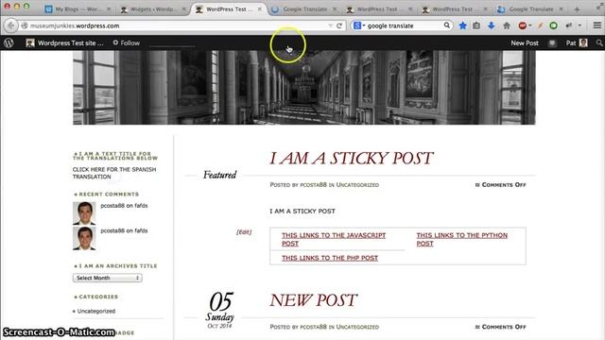Click Uncategorized under Categories sidebar

pyautogui.click(x=96, y=311)
